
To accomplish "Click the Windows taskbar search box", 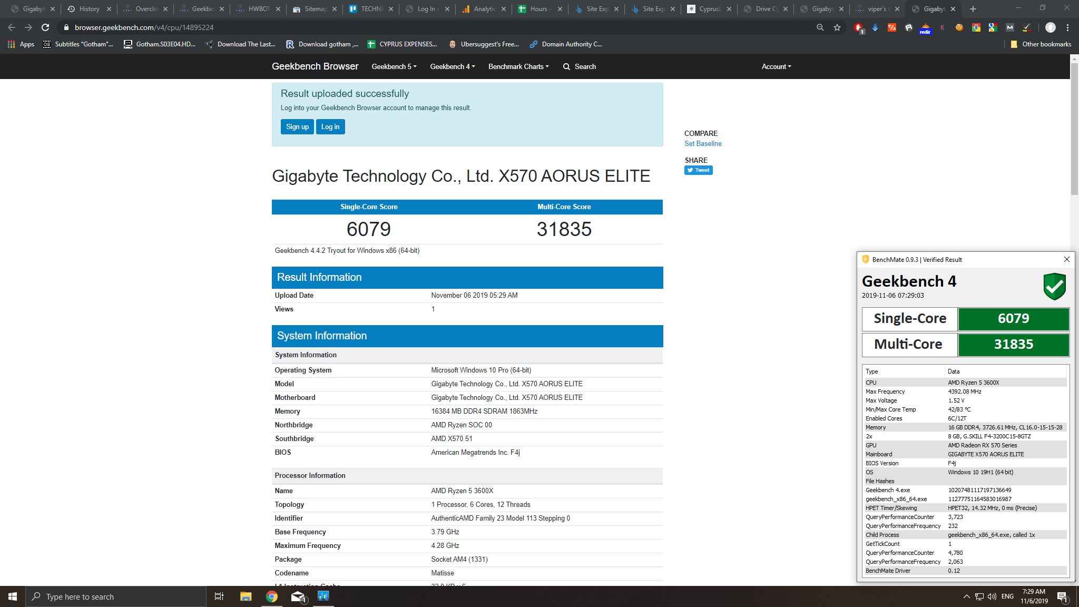I will coord(116,596).
